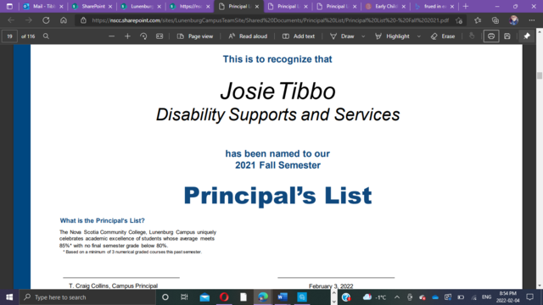Show hidden system tray icons
Screen dimensions: 543x305
(x=397, y=297)
